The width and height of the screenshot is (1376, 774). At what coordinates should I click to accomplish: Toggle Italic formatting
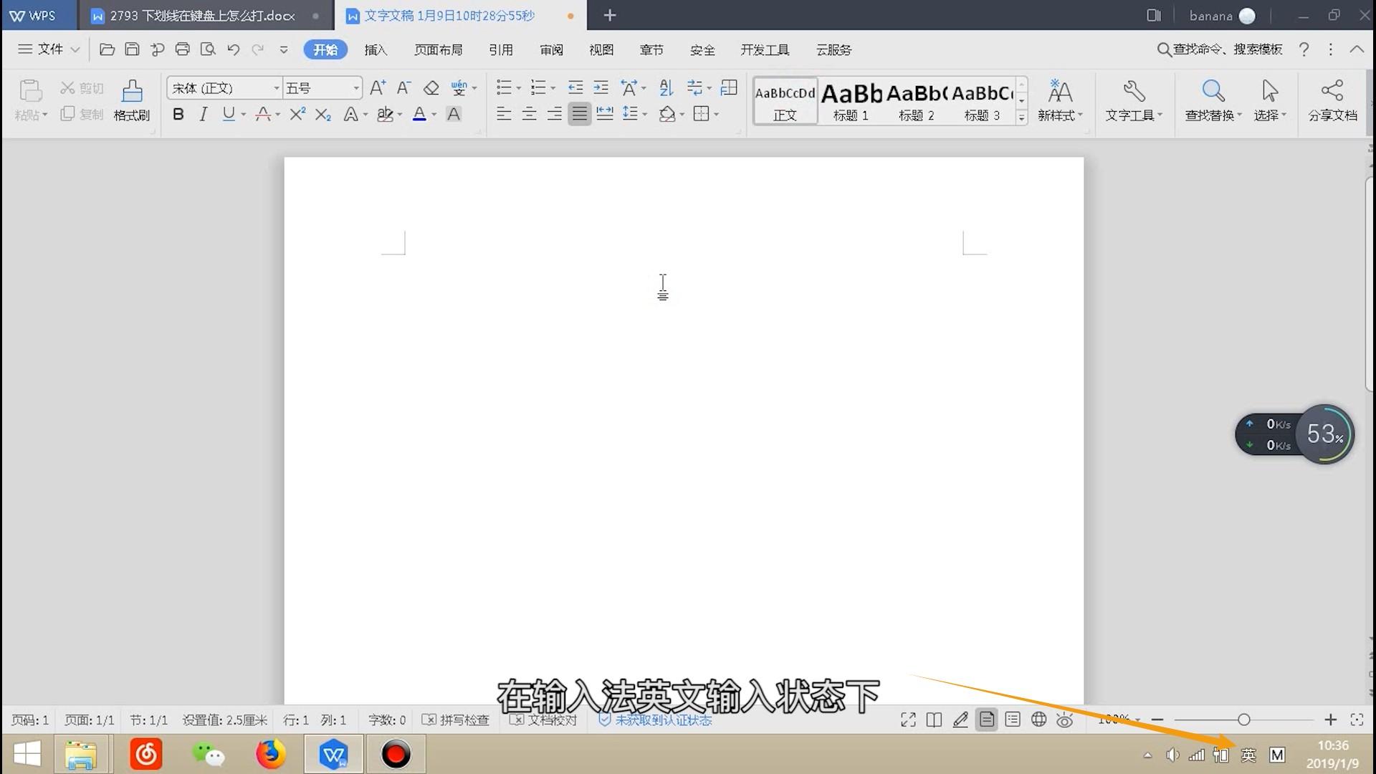click(x=204, y=114)
